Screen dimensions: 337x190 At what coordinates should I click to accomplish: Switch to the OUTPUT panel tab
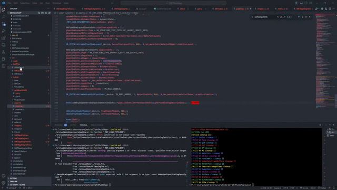pyautogui.click(x=73, y=125)
